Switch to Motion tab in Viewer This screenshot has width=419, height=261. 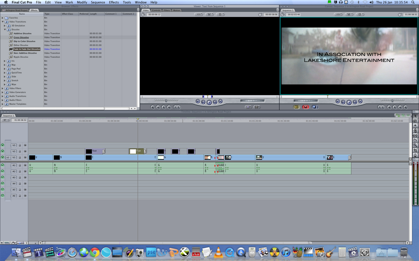pos(177,10)
